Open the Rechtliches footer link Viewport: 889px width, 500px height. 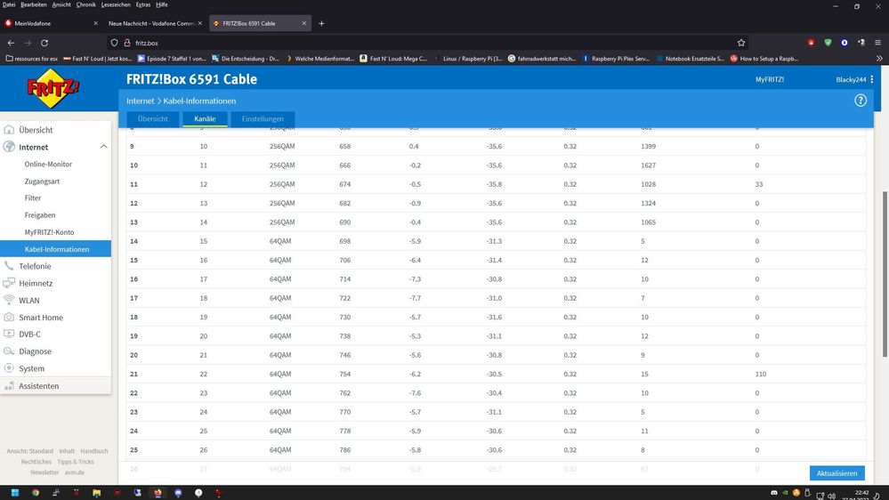point(36,462)
